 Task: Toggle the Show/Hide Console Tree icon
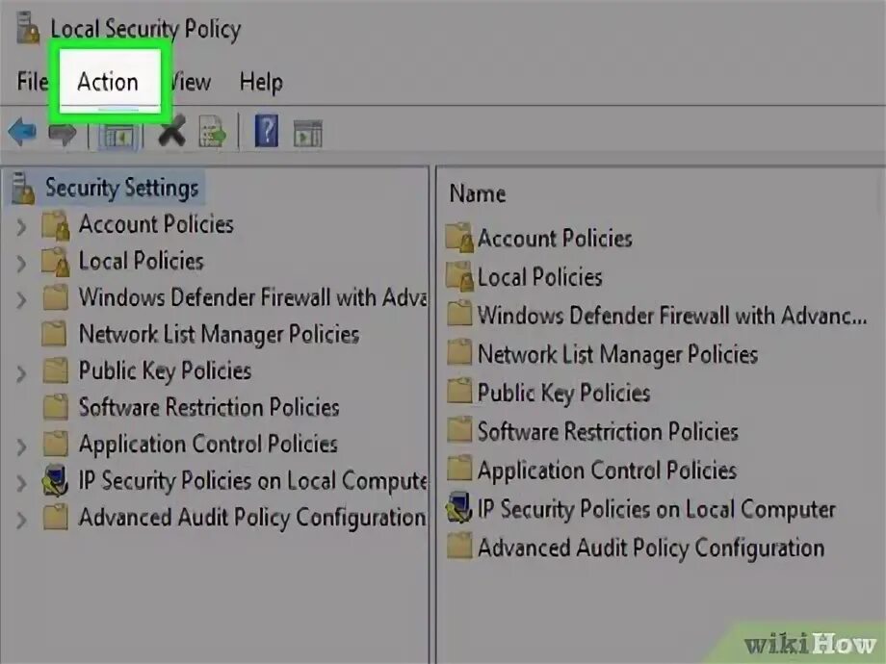click(x=118, y=136)
